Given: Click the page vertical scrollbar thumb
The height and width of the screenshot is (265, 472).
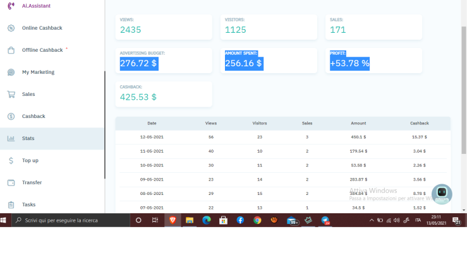Looking at the screenshot, I should (464, 90).
